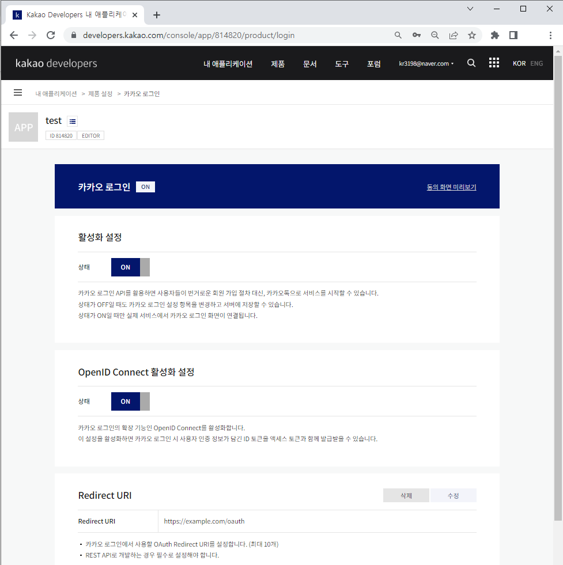Open 동의 화면 미리보기 link
The height and width of the screenshot is (565, 563).
(x=451, y=187)
